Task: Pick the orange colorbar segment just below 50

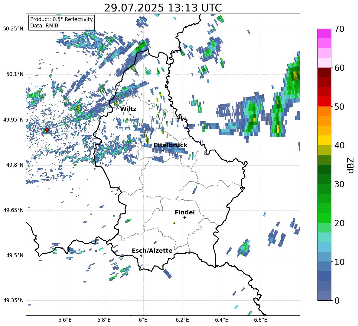Action: (x=324, y=111)
